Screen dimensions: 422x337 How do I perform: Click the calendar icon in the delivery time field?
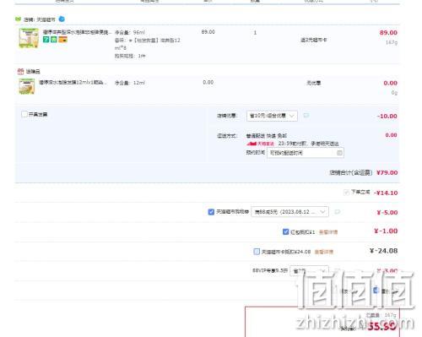click(x=339, y=153)
